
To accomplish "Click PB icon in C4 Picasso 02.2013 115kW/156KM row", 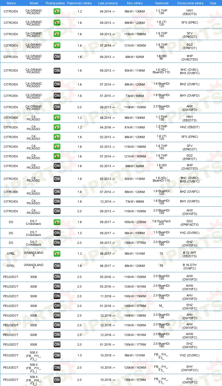I will point(57,147).
